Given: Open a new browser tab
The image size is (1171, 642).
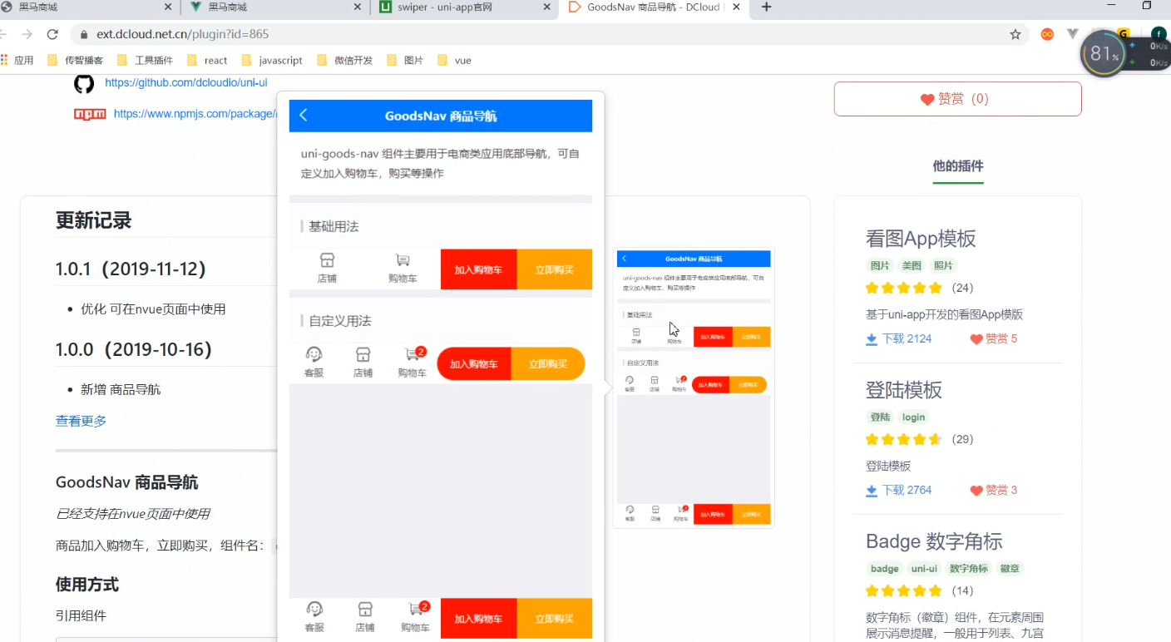Looking at the screenshot, I should (x=766, y=7).
